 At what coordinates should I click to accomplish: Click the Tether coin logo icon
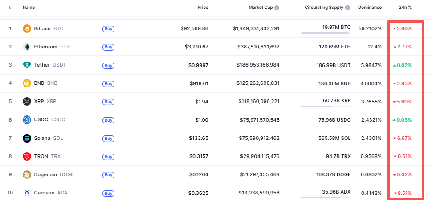point(27,65)
